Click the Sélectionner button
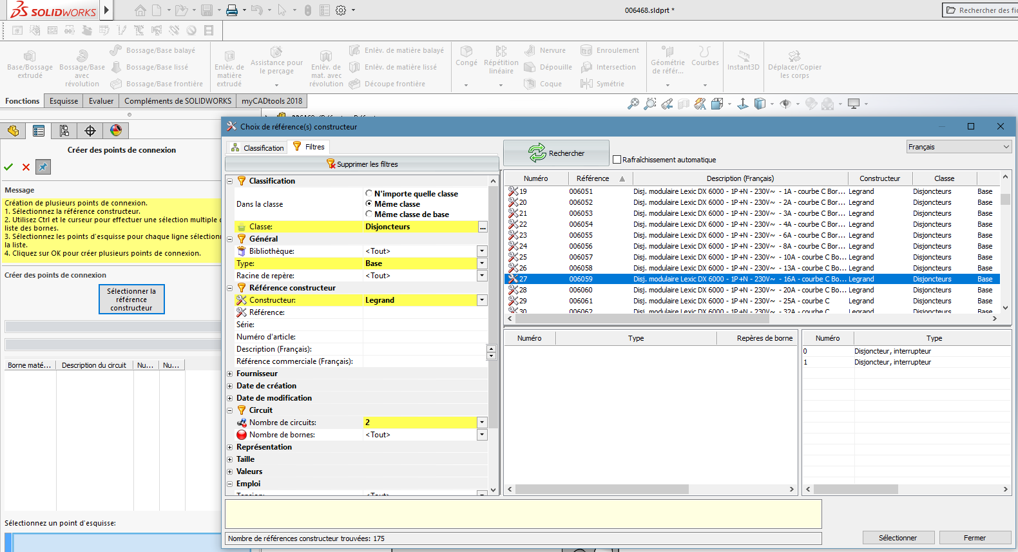 [898, 538]
